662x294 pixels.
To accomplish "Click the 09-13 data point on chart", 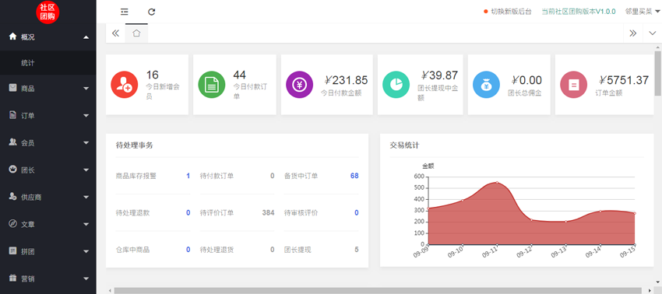I will coord(565,222).
